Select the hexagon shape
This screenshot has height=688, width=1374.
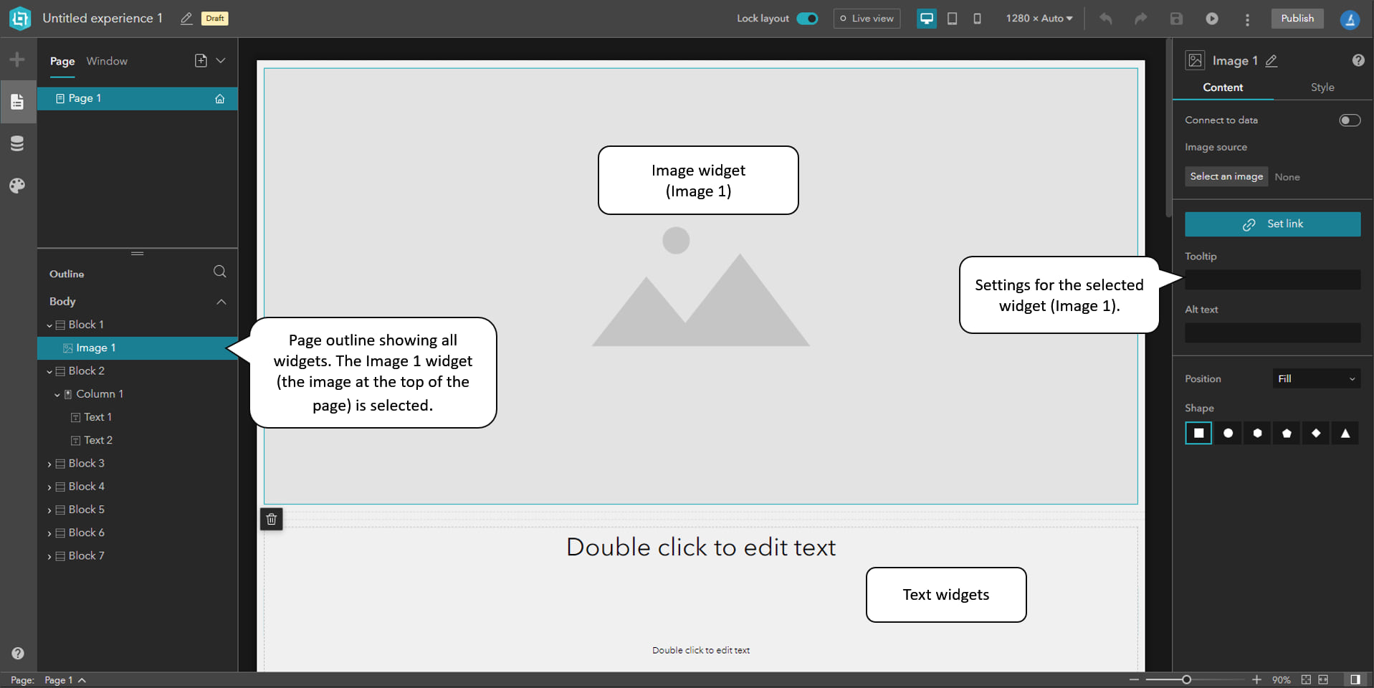pyautogui.click(x=1257, y=433)
